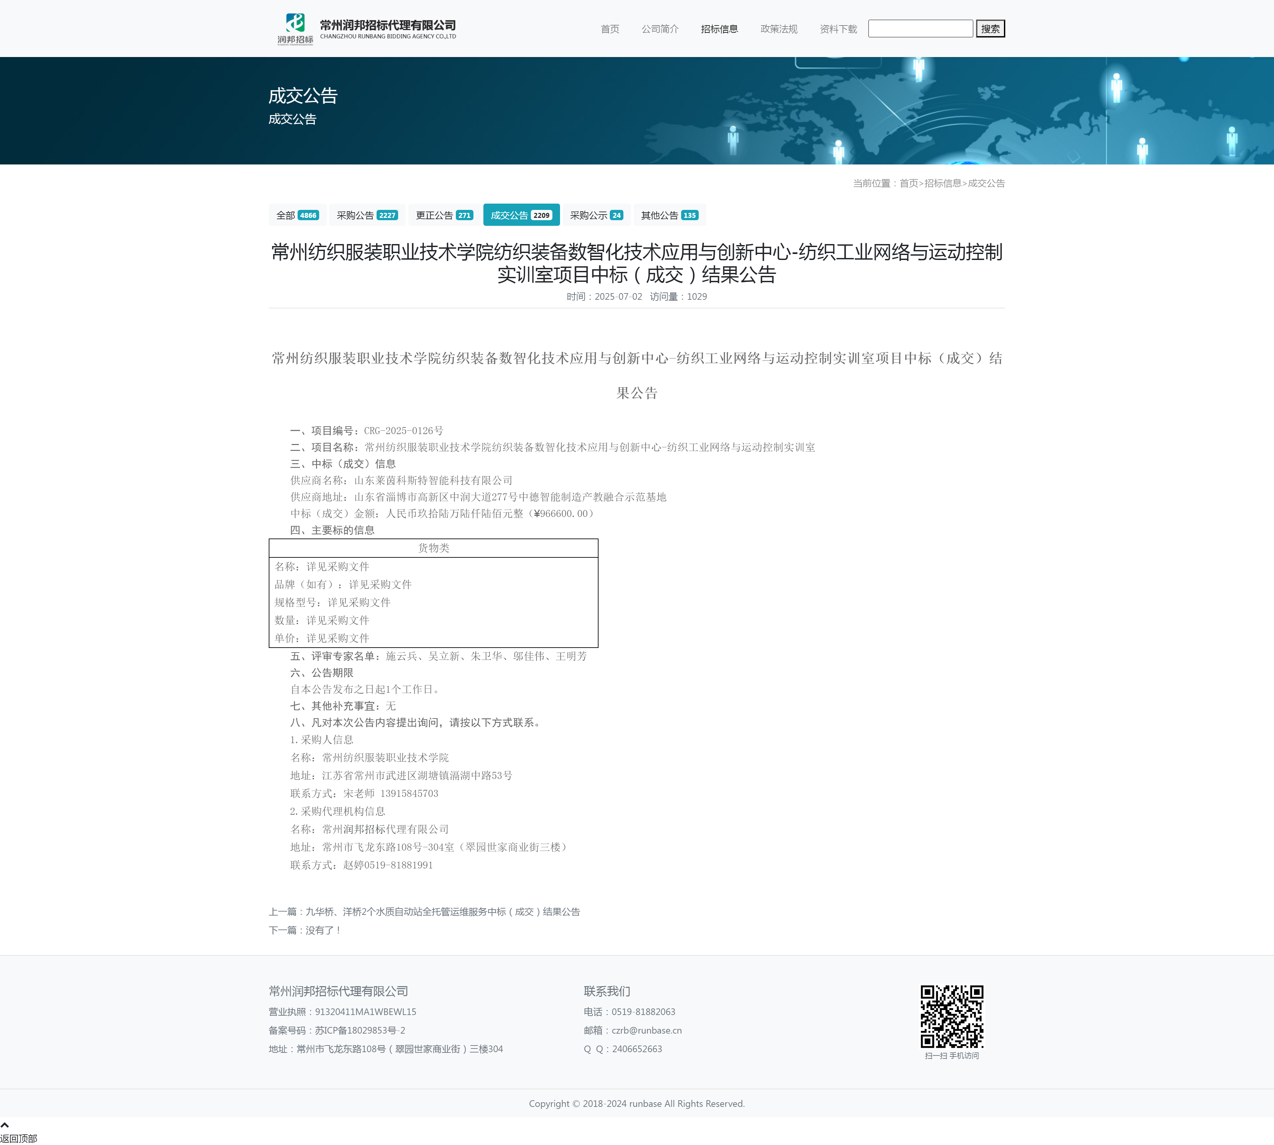Open 政策法规 navigation item
The image size is (1274, 1145).
tap(779, 29)
